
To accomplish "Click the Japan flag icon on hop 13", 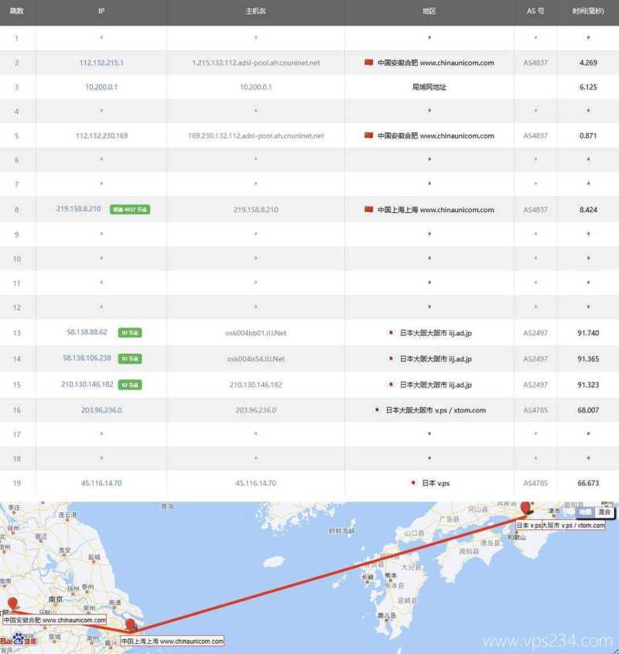I will (391, 333).
